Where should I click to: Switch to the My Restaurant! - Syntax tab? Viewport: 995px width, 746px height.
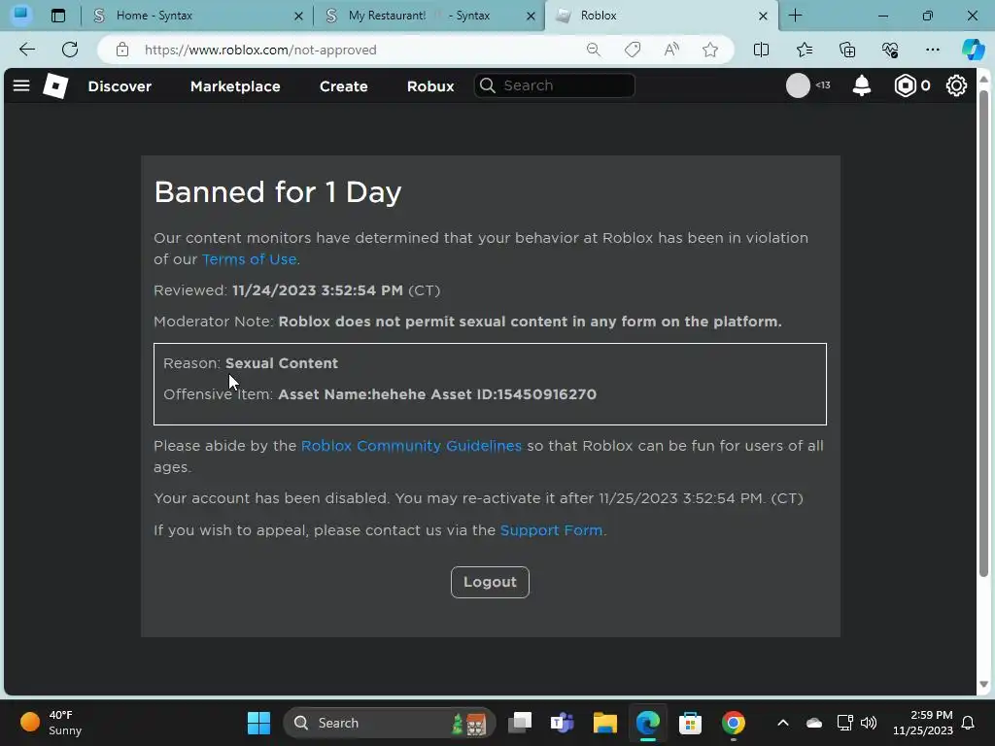tap(429, 16)
